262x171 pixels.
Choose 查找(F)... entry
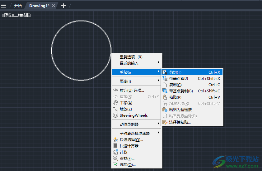[137, 158]
